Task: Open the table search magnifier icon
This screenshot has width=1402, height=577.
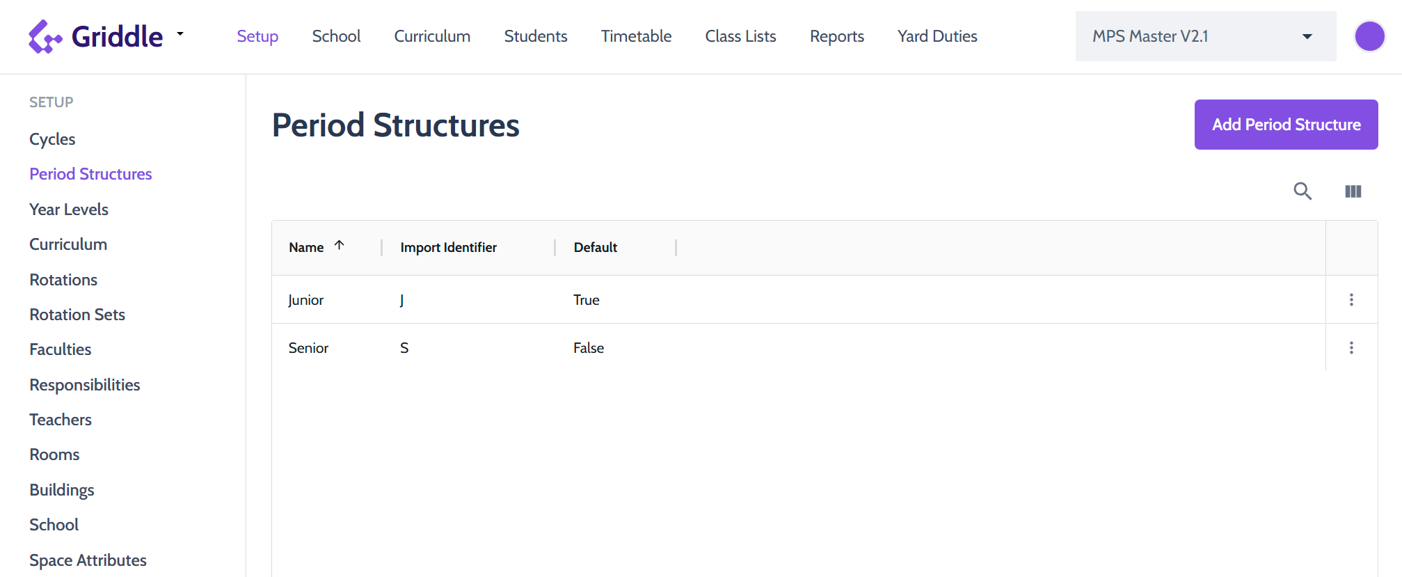Action: click(1303, 191)
